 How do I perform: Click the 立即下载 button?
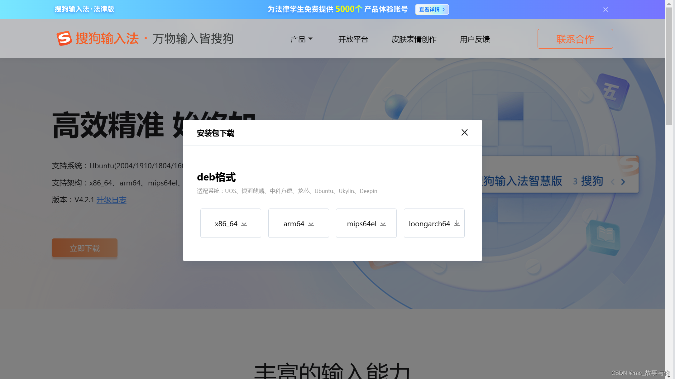[85, 248]
